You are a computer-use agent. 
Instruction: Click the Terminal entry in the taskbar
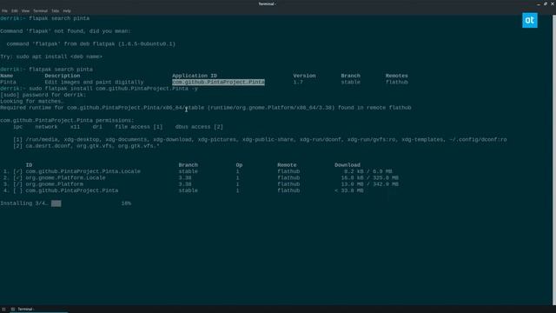(x=39, y=310)
